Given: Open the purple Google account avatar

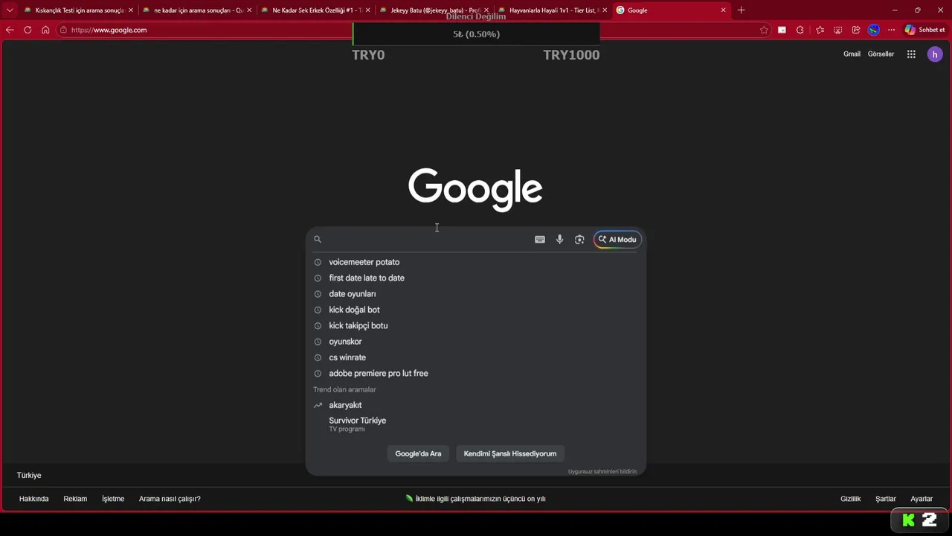Looking at the screenshot, I should click(x=935, y=54).
